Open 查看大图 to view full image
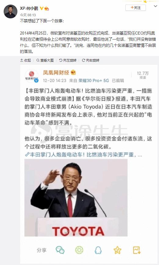This screenshot has height=265, width=159. coord(45,60)
